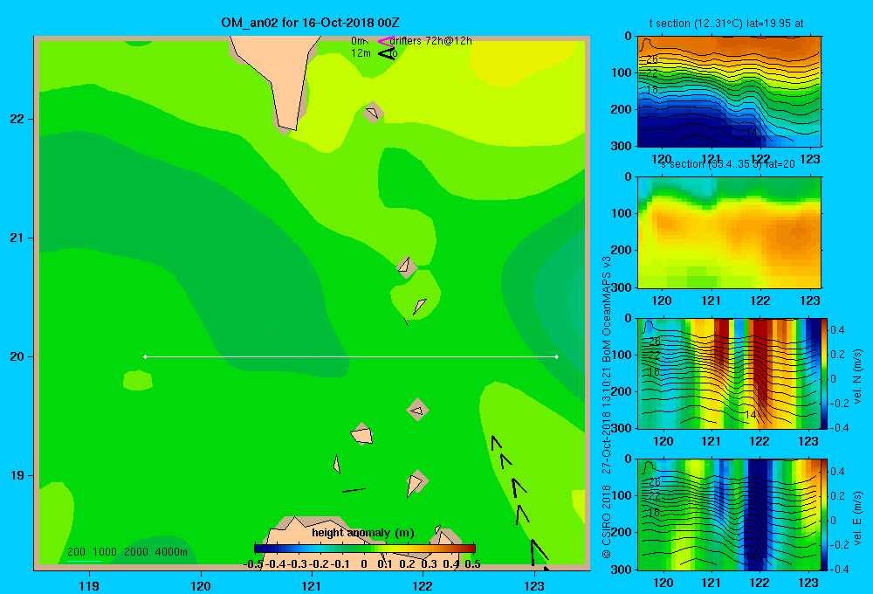The width and height of the screenshot is (873, 594).
Task: Click the 0.4 tick on vel. E scale
Action: pos(837,472)
